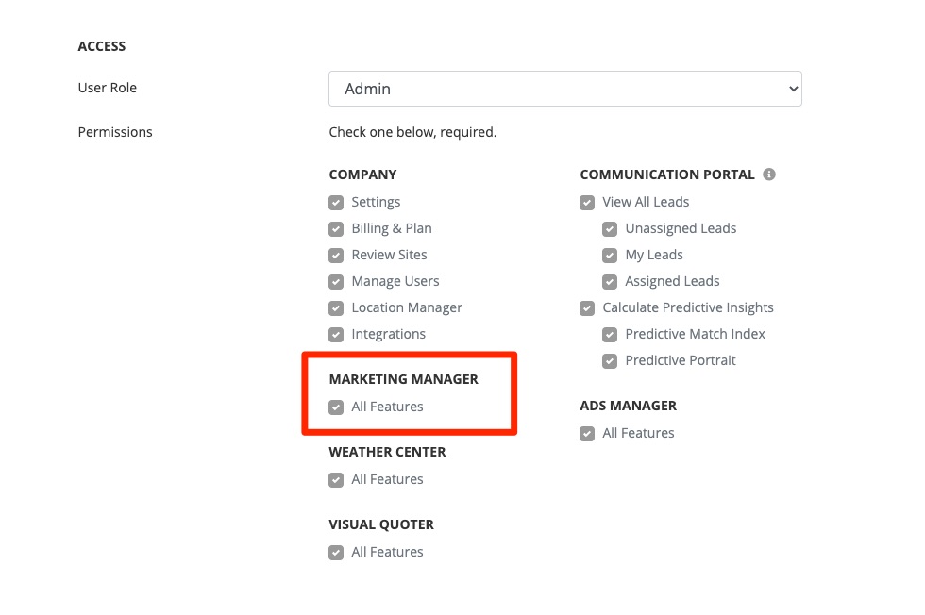
Task: Disable the My Leads permission
Action: click(x=610, y=255)
